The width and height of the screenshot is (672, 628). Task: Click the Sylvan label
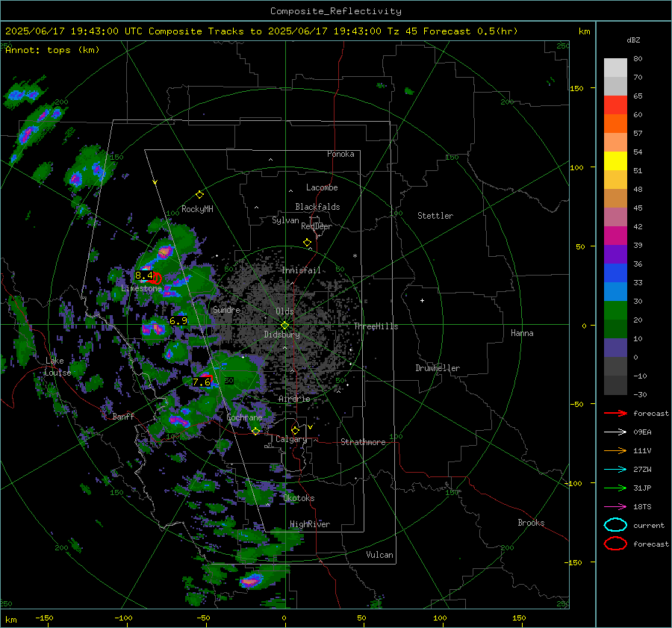[285, 220]
